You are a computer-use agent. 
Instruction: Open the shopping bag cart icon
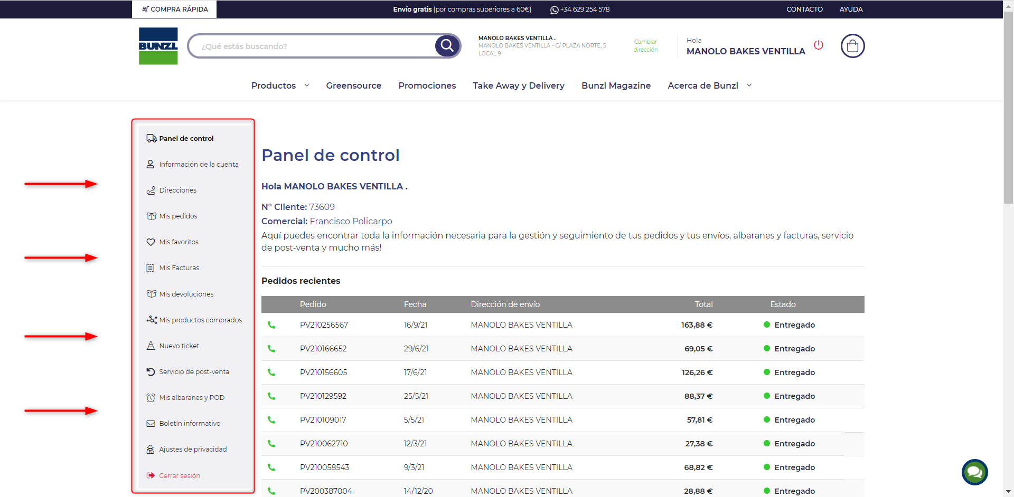click(852, 46)
